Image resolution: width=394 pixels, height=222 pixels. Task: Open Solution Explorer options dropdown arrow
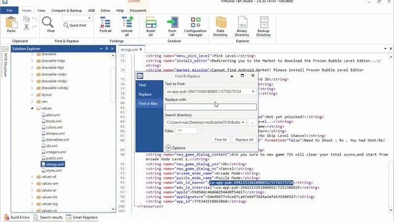click(x=101, y=49)
